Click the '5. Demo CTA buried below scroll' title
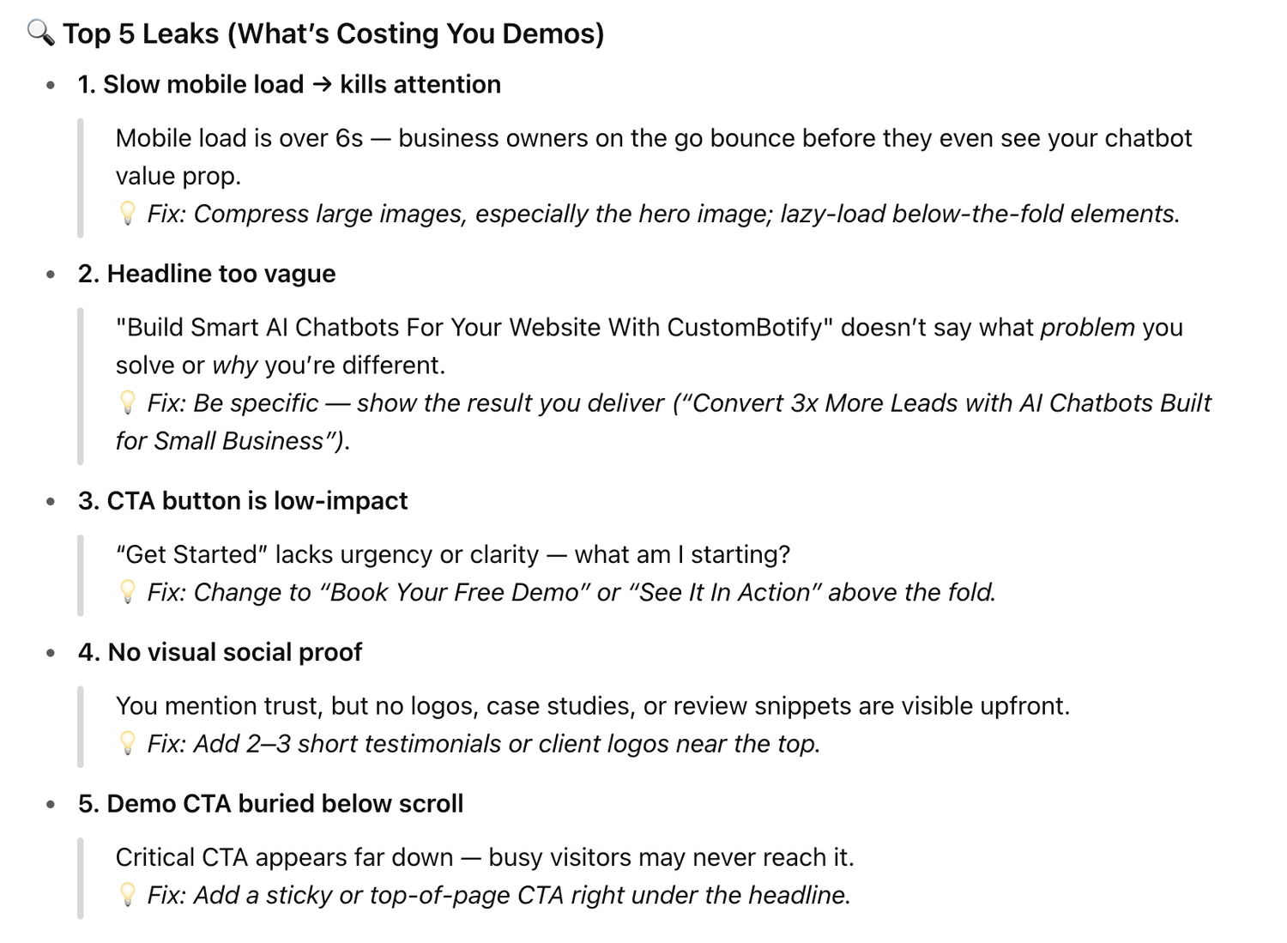 (x=270, y=803)
